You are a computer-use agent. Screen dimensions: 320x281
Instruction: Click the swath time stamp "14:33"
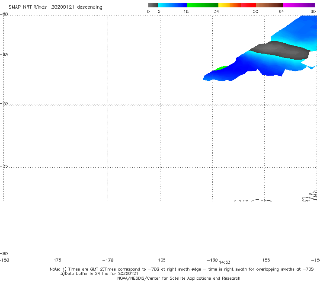(x=224, y=262)
